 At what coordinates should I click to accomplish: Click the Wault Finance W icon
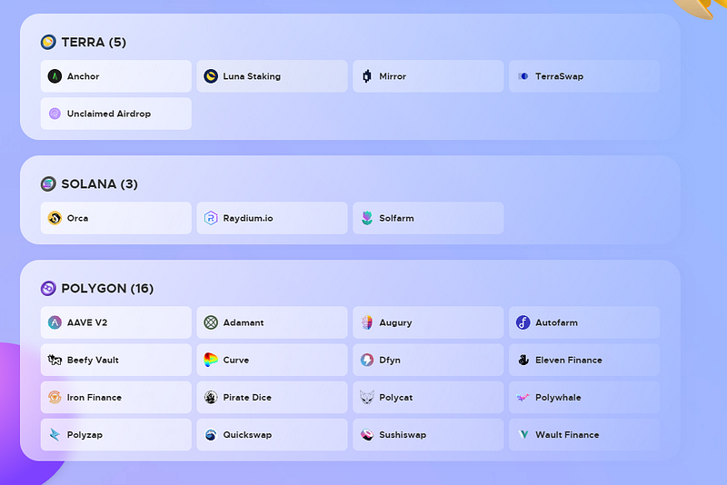pyautogui.click(x=523, y=434)
